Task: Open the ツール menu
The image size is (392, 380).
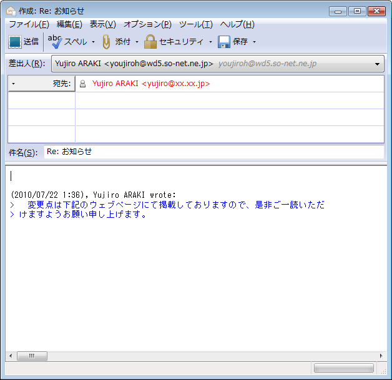Action: click(x=196, y=24)
